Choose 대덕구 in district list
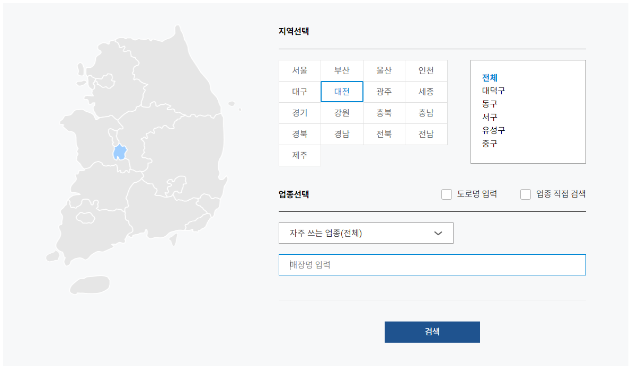Screen dimensions: 630x366 (493, 91)
